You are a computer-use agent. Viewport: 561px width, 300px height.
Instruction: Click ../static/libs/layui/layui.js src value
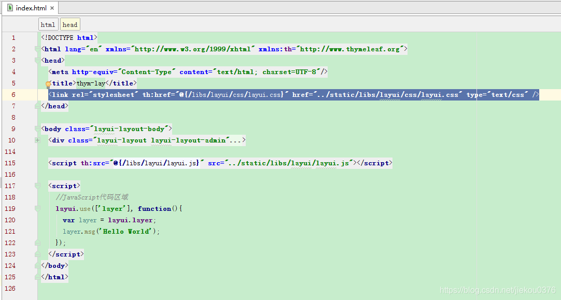pyautogui.click(x=288, y=163)
